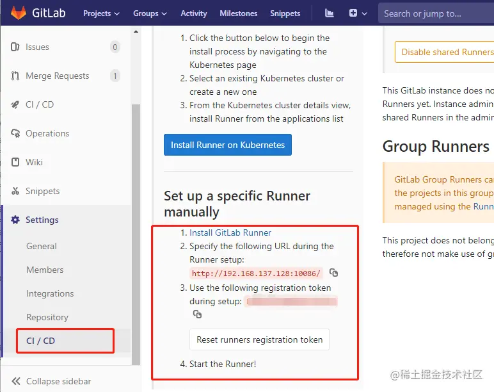The image size is (494, 392).
Task: Click the Search or jump to field
Action: coord(436,13)
